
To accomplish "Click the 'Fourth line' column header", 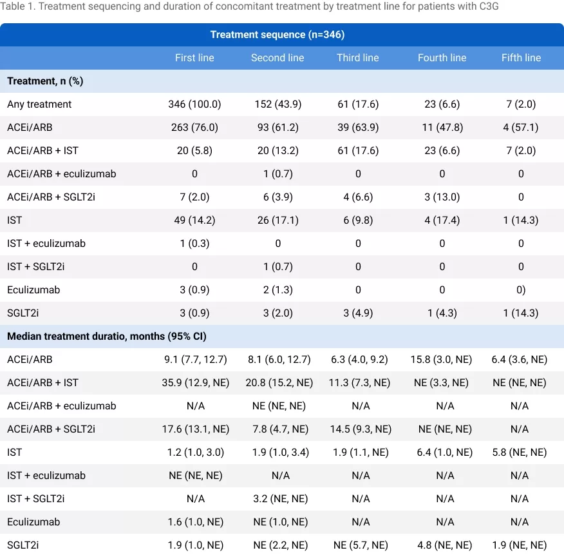I will (x=442, y=58).
